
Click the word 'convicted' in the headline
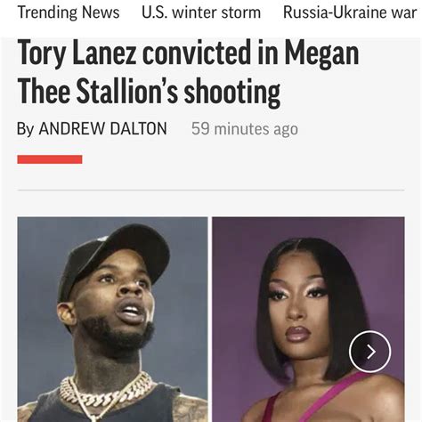[197, 53]
